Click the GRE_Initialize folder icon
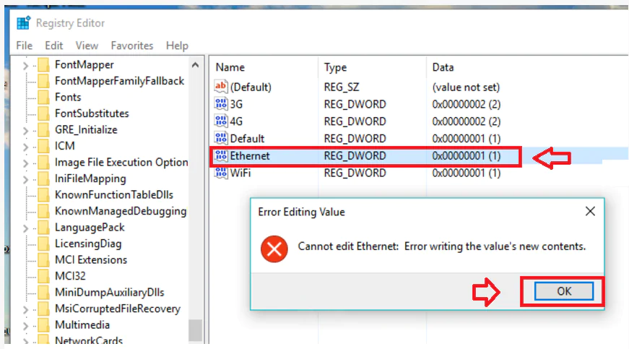 [x=43, y=130]
